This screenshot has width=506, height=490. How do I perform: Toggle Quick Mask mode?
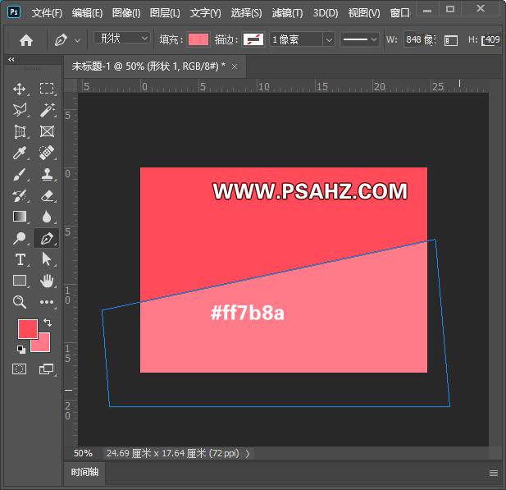pyautogui.click(x=20, y=369)
